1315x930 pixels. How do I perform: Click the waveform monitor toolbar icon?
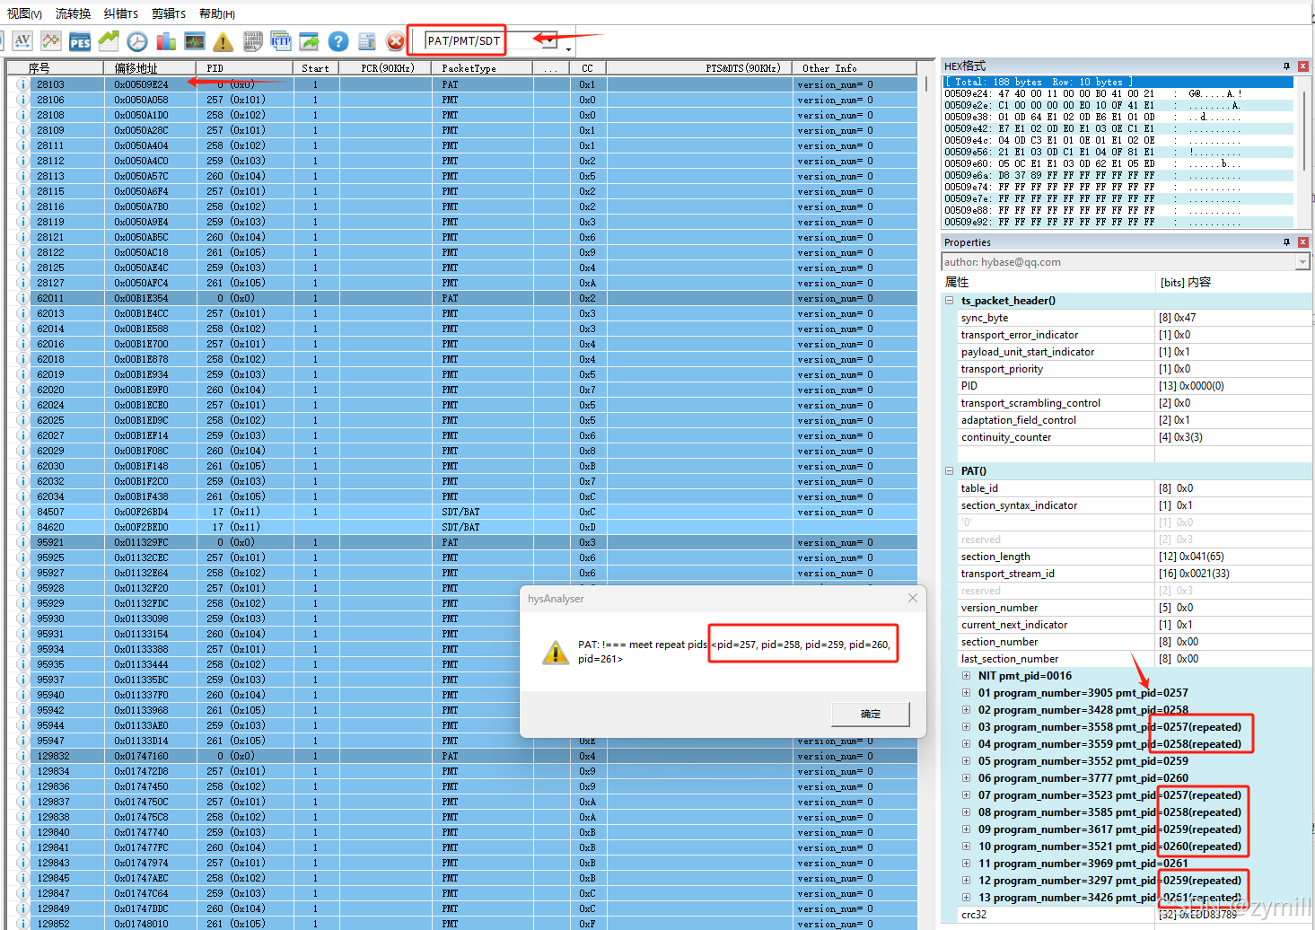click(195, 41)
